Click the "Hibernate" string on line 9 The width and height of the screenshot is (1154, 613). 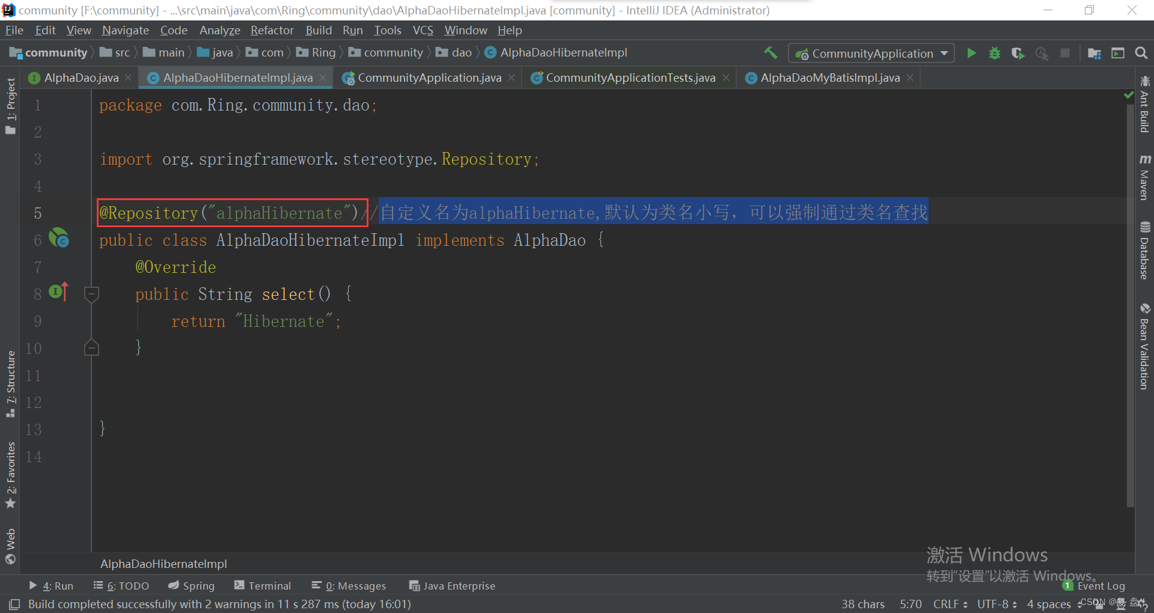click(x=284, y=322)
